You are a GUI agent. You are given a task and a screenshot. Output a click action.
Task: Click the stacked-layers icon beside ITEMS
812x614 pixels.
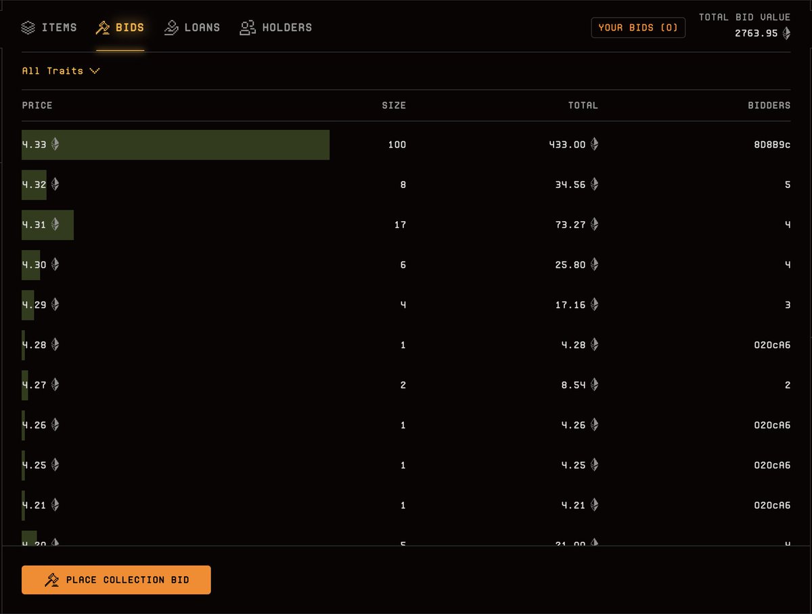tap(28, 27)
